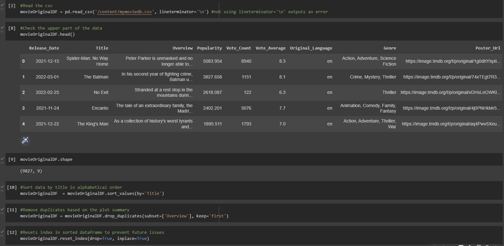Click the execution count badge [9]

12,159
